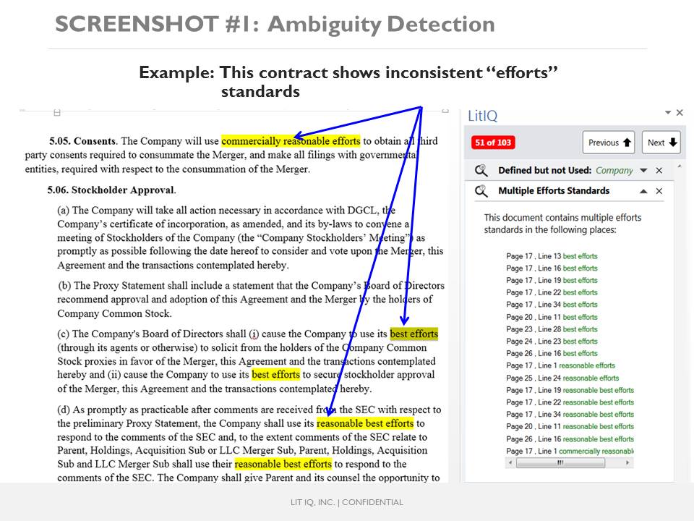
Task: Click 'reasonable best efforts' after 'shall use their'
Action: [283, 464]
